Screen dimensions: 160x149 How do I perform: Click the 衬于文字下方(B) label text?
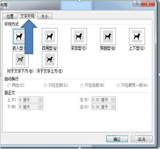pyautogui.click(x=20, y=71)
